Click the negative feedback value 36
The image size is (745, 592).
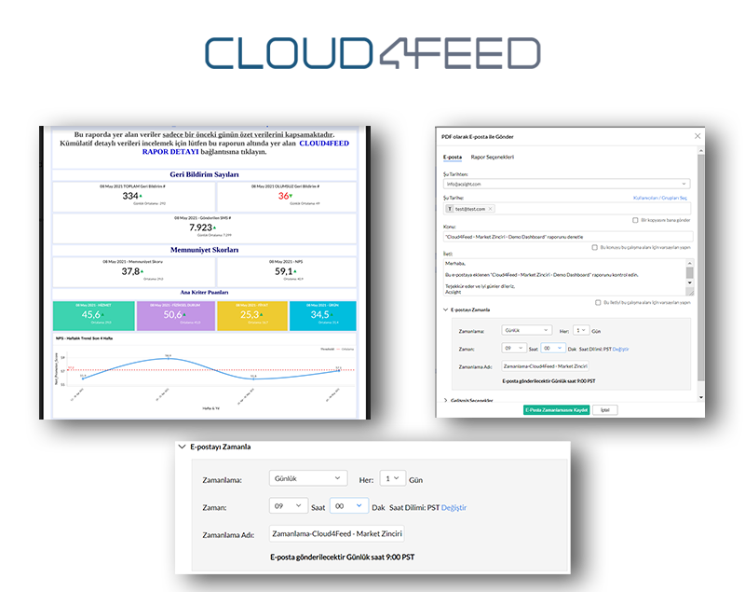(x=283, y=196)
